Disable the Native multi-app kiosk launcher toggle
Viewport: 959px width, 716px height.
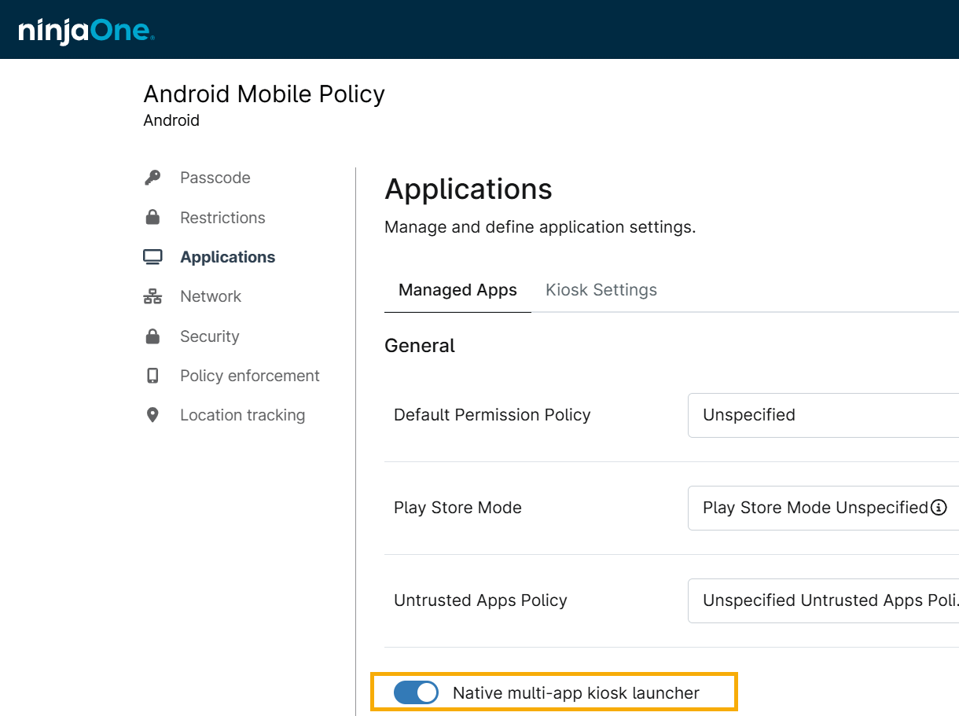coord(416,692)
